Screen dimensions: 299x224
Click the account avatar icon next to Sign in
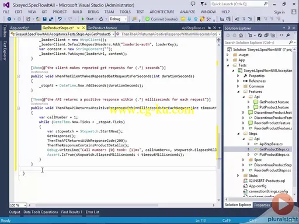[x=294, y=12]
